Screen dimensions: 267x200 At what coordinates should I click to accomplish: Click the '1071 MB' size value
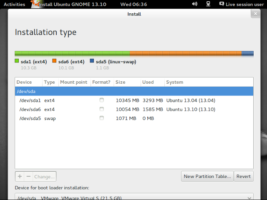126,118
